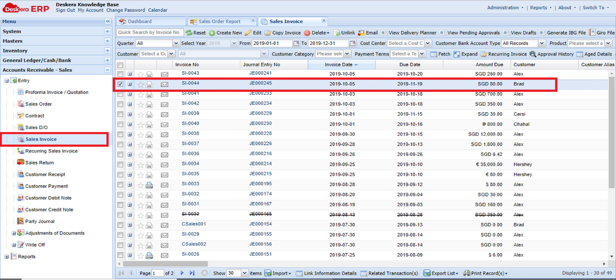616x280 pixels.
Task: Click the Email toolbar icon
Action: (x=361, y=33)
